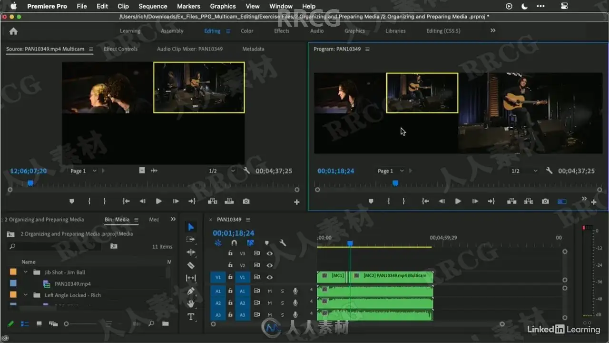
Task: Click the pencil icon in bin footer
Action: [x=10, y=324]
